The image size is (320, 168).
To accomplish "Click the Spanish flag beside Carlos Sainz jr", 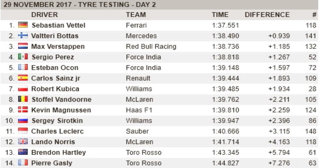I will (23, 78).
